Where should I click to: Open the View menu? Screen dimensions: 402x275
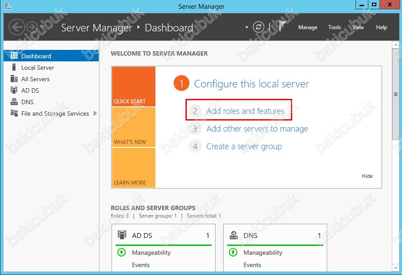point(358,27)
